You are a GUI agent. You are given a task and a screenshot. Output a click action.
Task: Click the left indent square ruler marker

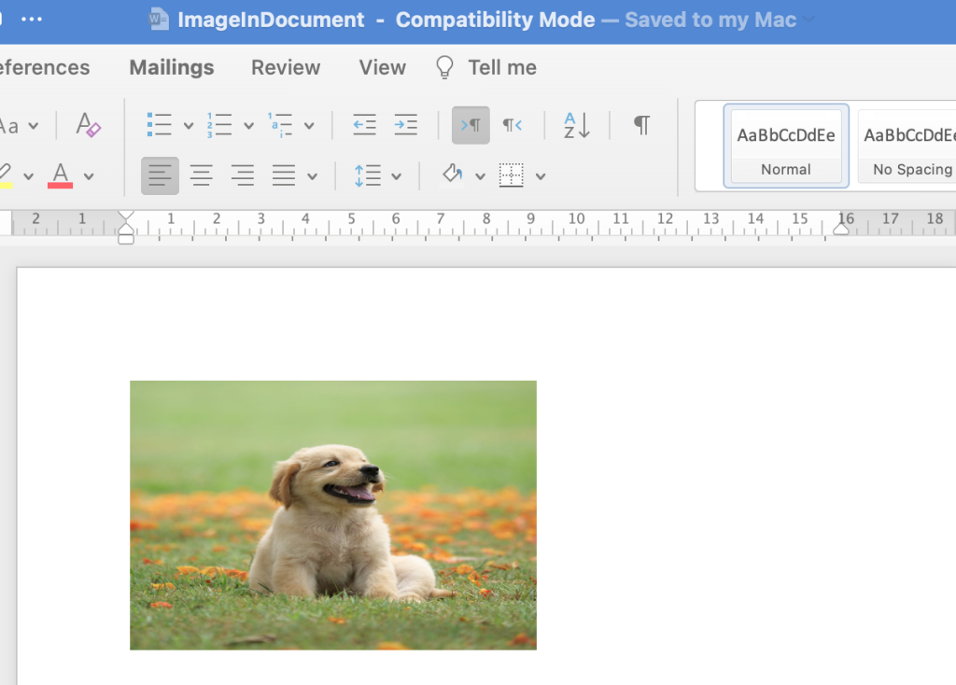126,240
